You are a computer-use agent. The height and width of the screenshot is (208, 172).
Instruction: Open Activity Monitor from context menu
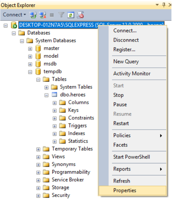click(x=132, y=74)
